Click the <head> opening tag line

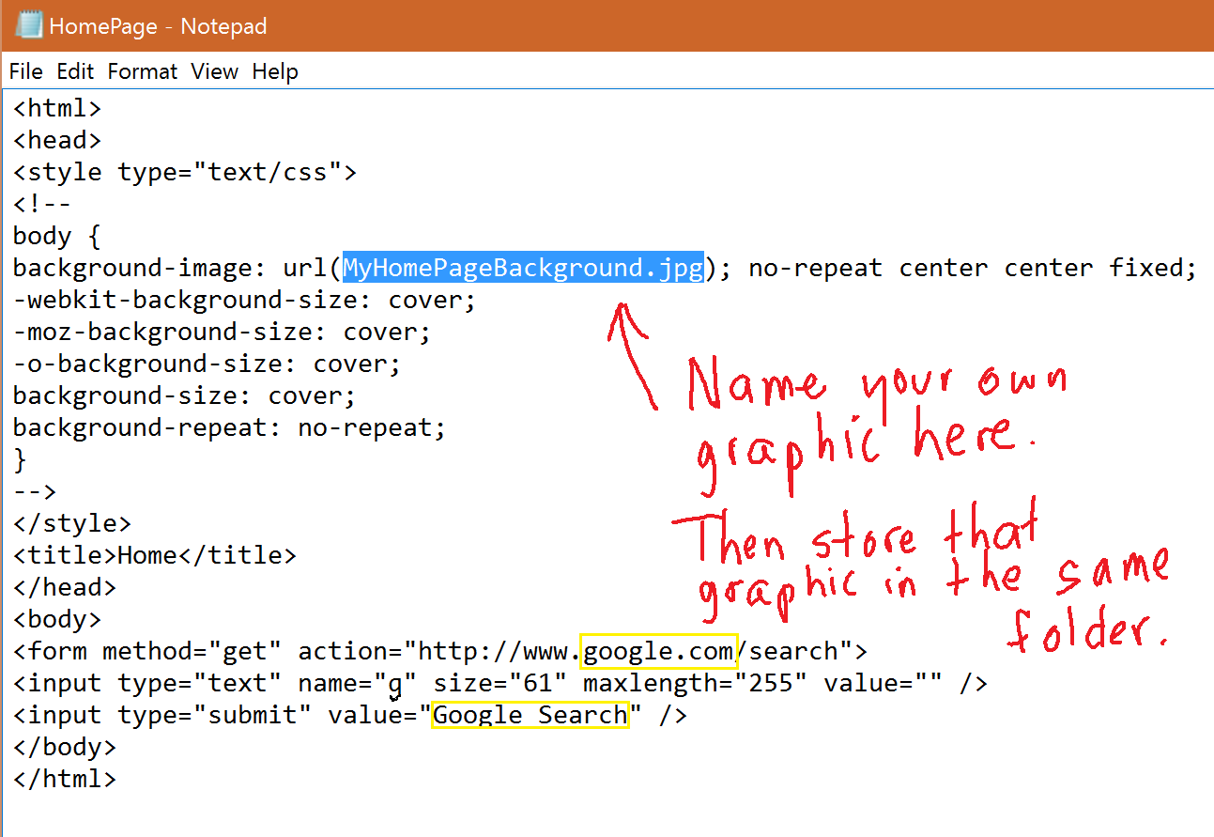(x=57, y=141)
